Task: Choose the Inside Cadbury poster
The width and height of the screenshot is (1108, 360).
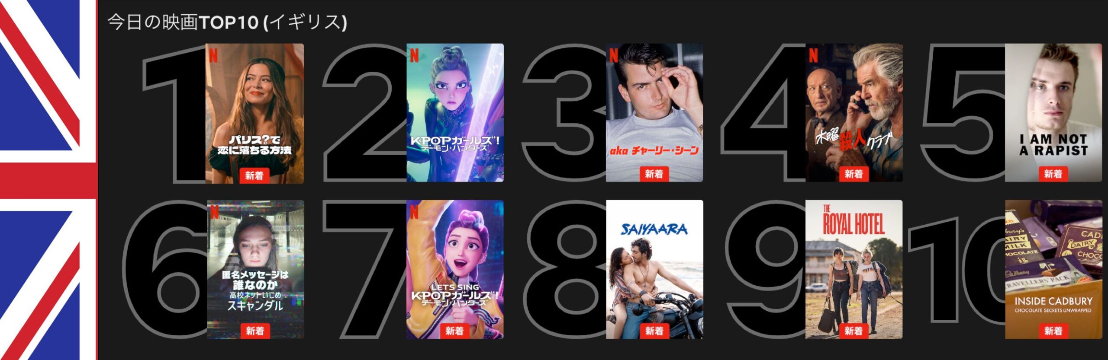Action: [x=1053, y=269]
